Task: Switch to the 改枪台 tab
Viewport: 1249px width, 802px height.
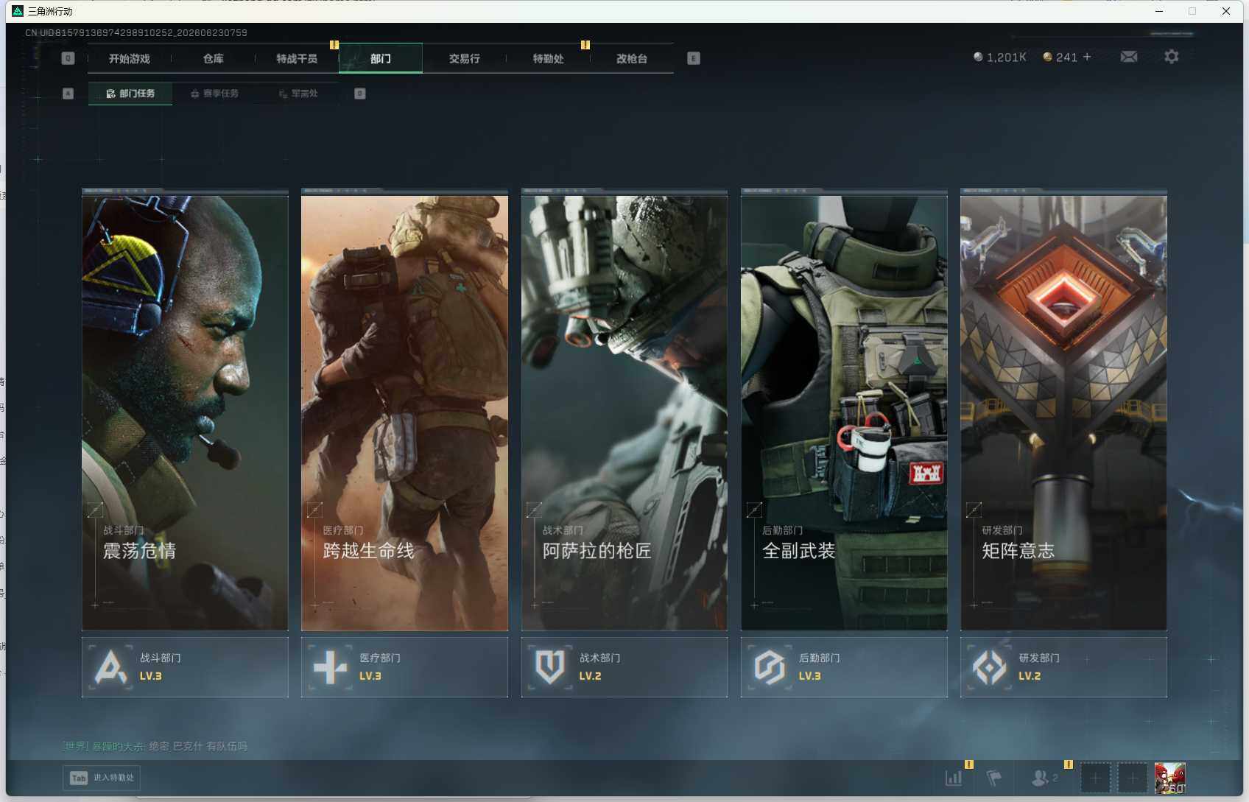Action: pos(632,59)
